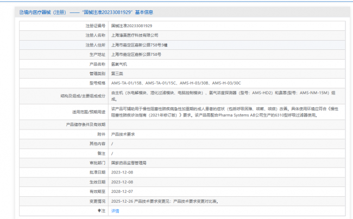Screen dimensions: 353x219
Task: Select model list starting AMS-TA-01/15B
Action: pyautogui.click(x=176, y=83)
